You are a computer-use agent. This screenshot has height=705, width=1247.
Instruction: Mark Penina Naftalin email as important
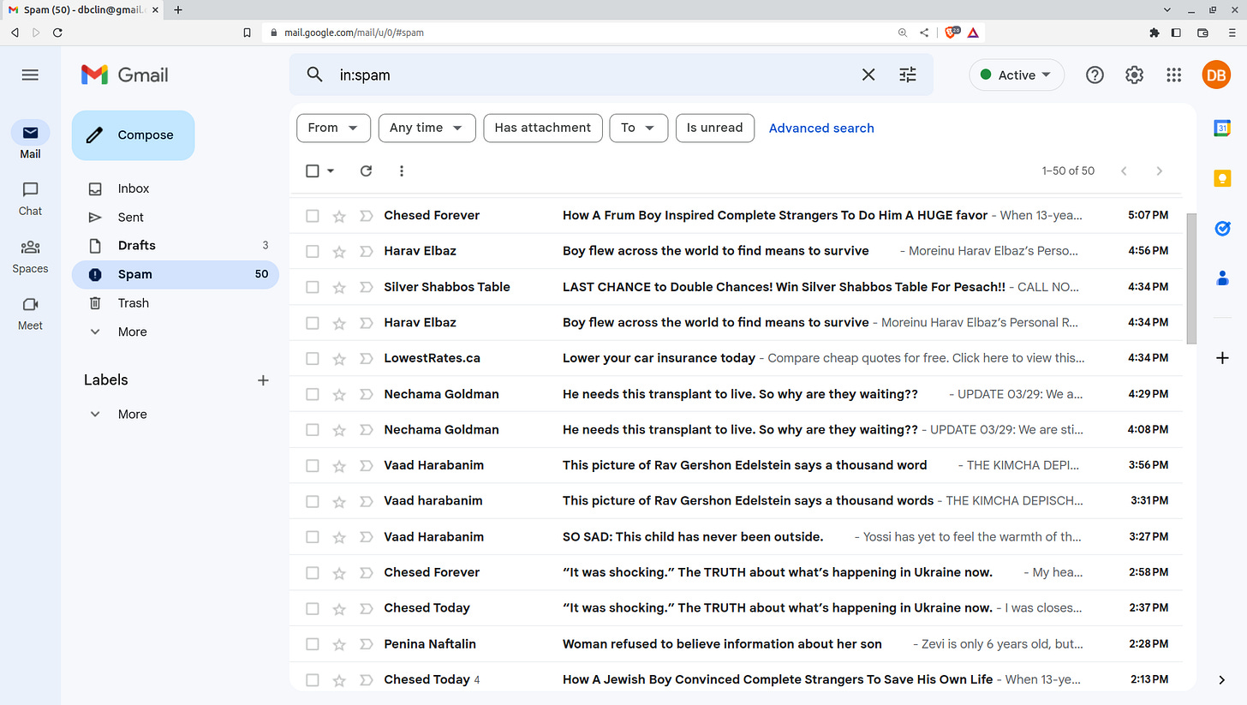(367, 644)
